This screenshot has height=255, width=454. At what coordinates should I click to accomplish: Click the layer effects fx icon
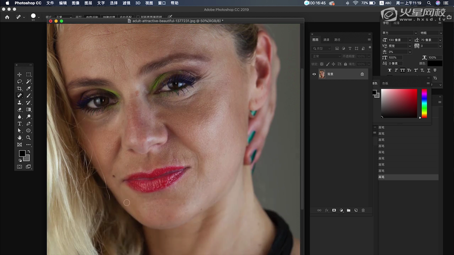327,210
